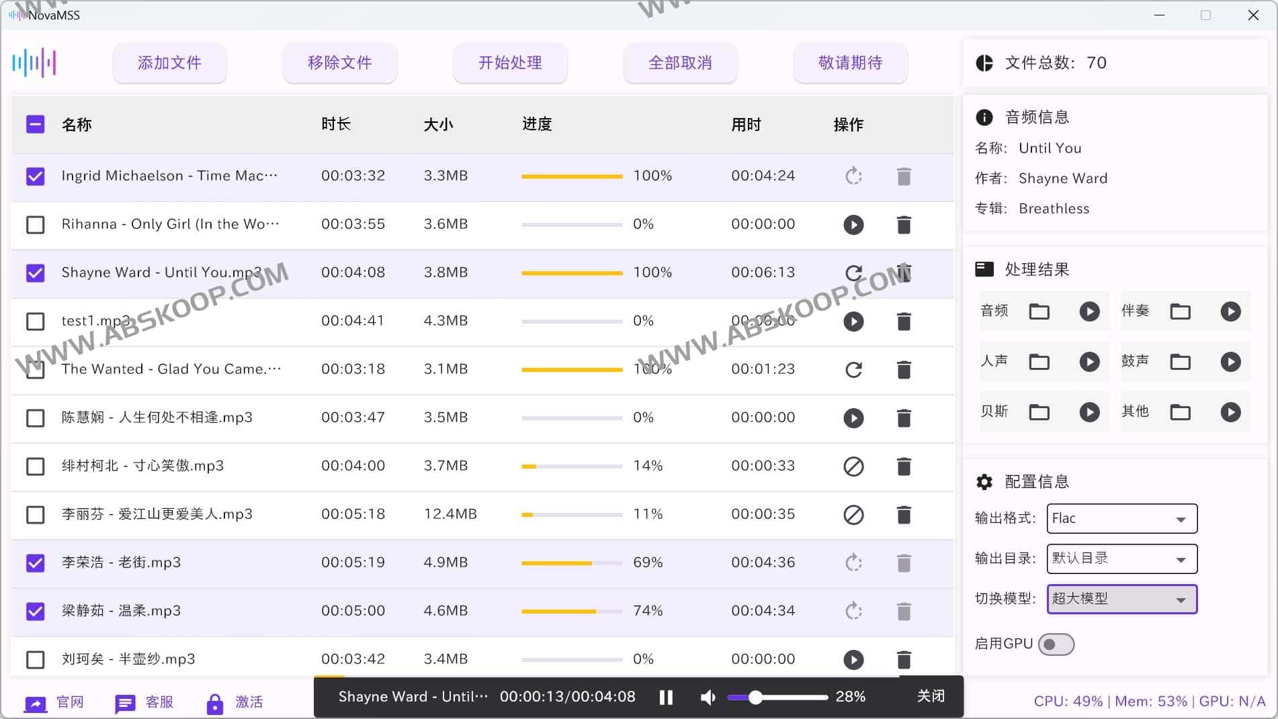Cancel processing of 绯村柯北 - 寸心笑傲.mp3
1278x719 pixels.
[x=853, y=467]
